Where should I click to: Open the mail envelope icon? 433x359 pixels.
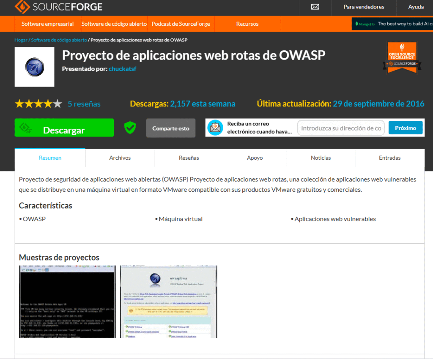[315, 7]
